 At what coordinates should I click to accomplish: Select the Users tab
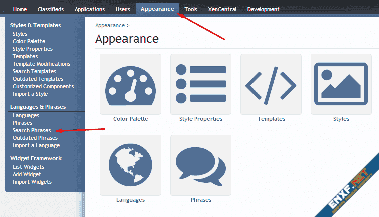[123, 9]
